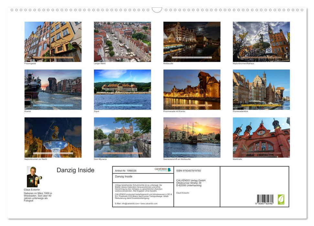
Task: Select the Danzig Inside title text
Action: 75,170
